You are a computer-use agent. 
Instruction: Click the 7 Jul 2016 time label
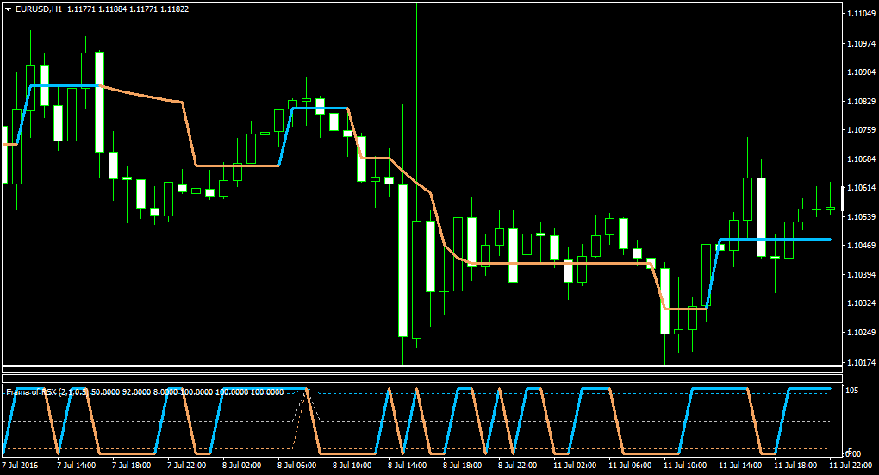click(x=20, y=466)
